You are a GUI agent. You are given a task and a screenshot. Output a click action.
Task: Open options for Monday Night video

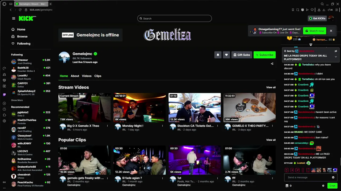(163, 126)
